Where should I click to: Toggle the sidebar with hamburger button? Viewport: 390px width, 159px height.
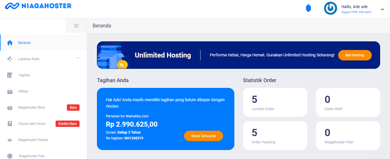[x=76, y=26]
